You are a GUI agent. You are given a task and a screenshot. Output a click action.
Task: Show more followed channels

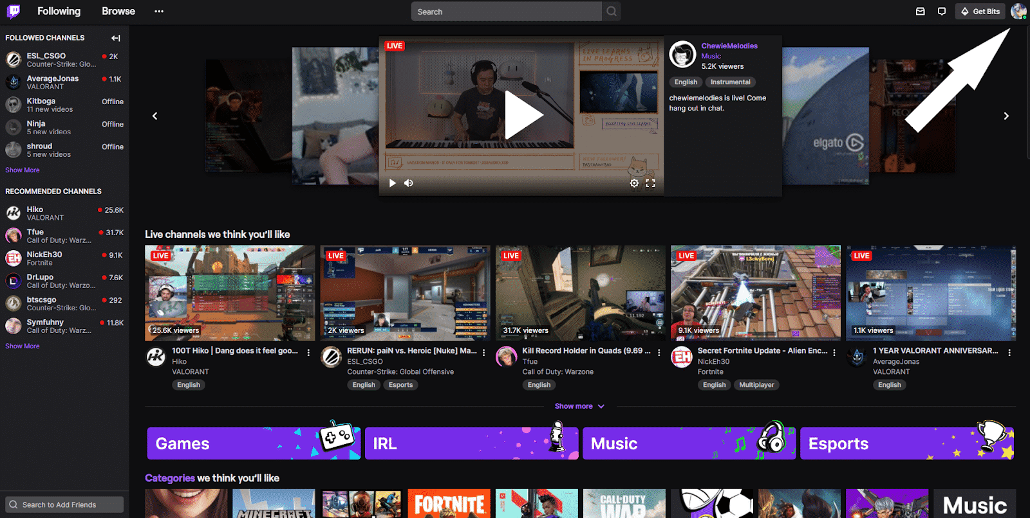click(23, 170)
